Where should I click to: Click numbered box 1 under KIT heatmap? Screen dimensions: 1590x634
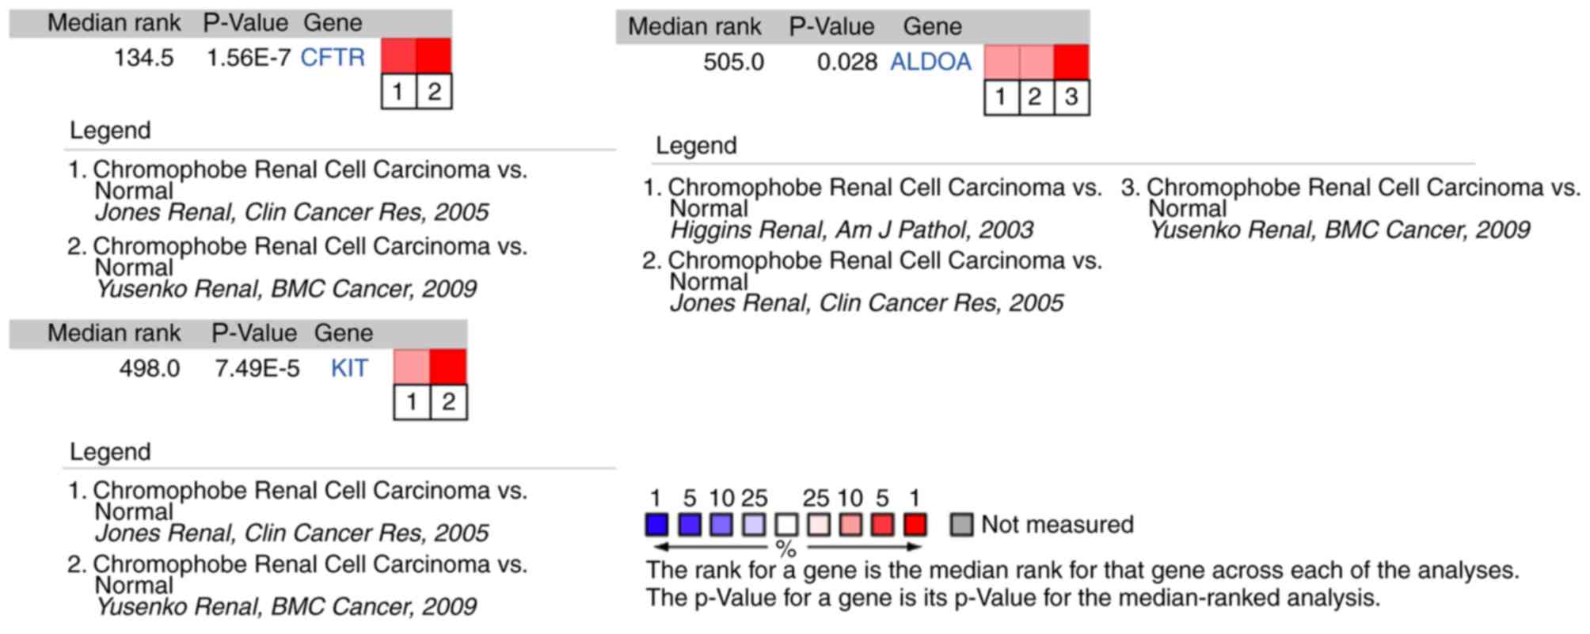[x=412, y=402]
